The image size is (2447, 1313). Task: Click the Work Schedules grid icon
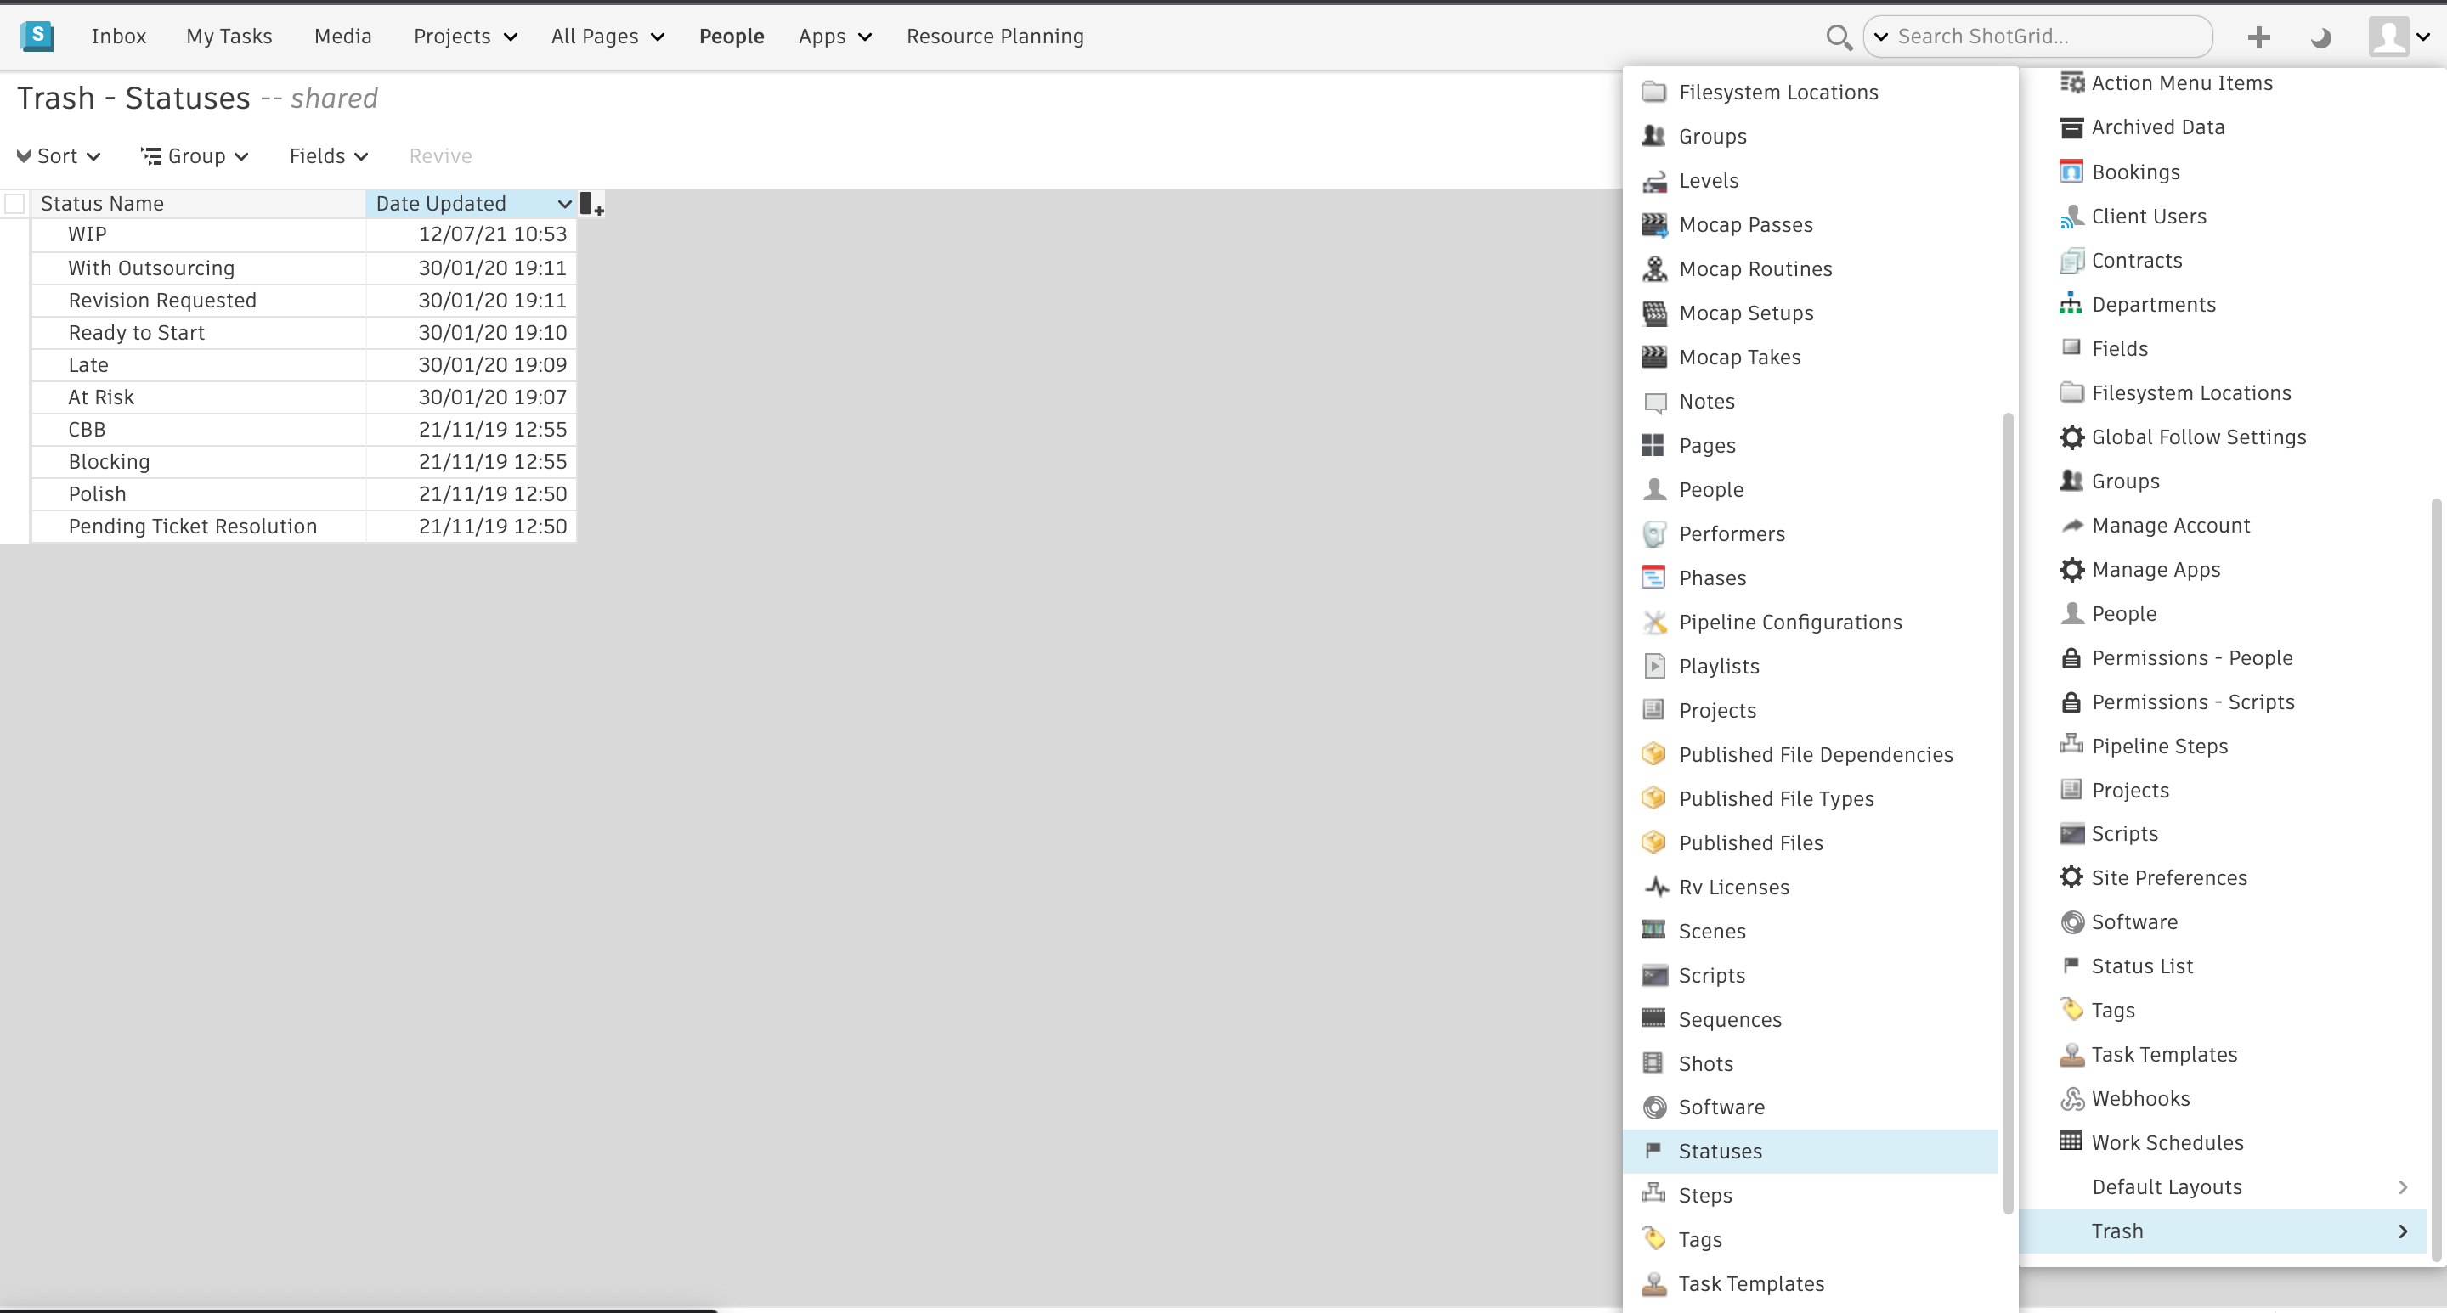pos(2070,1142)
